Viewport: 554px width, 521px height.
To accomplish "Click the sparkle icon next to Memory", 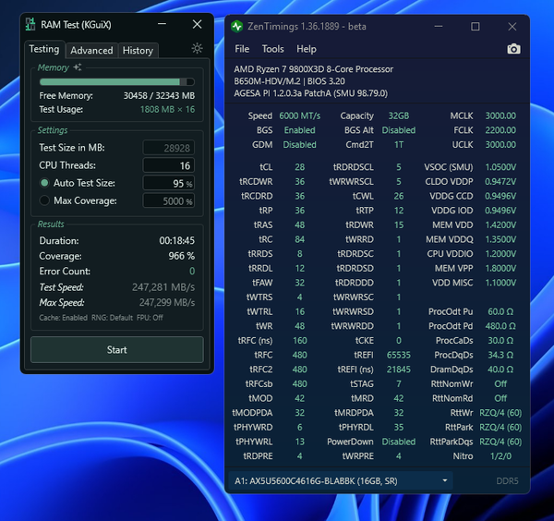I will tap(78, 67).
